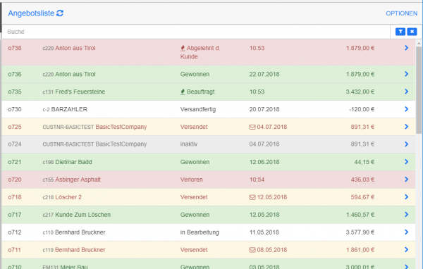The image size is (423, 269).
Task: Click the Versandfertig status
Action: (x=198, y=109)
